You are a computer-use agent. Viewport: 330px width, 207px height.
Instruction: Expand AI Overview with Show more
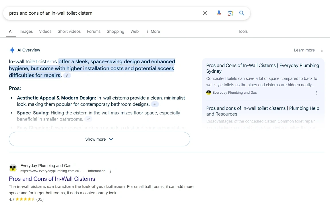(100, 139)
